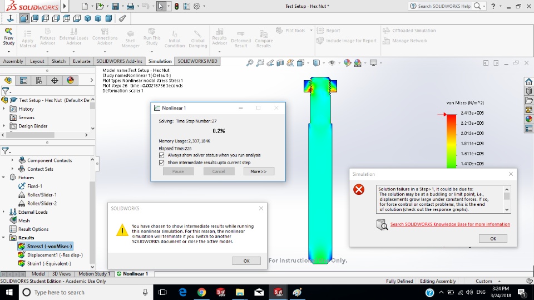This screenshot has width=534, height=300.
Task: Expand the History tree node
Action: pyautogui.click(x=4, y=109)
